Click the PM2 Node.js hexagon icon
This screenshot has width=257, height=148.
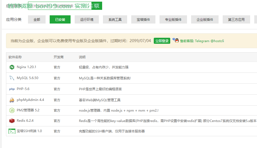(x=12, y=111)
